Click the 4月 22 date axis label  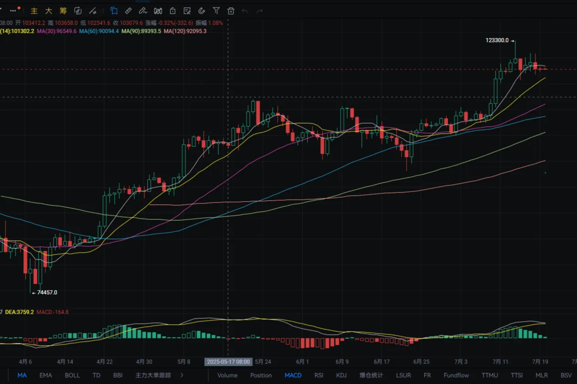coord(105,362)
